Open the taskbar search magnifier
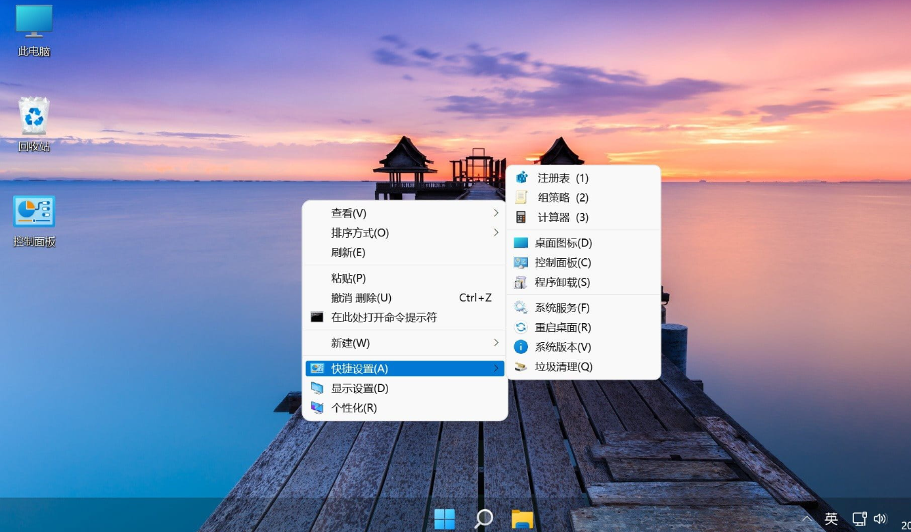The image size is (911, 532). click(x=483, y=518)
